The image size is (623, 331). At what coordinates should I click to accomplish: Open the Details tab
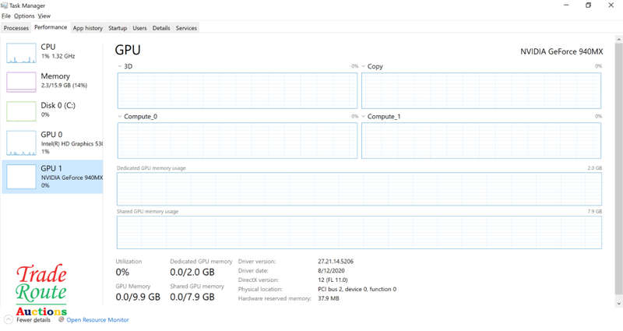(x=161, y=28)
